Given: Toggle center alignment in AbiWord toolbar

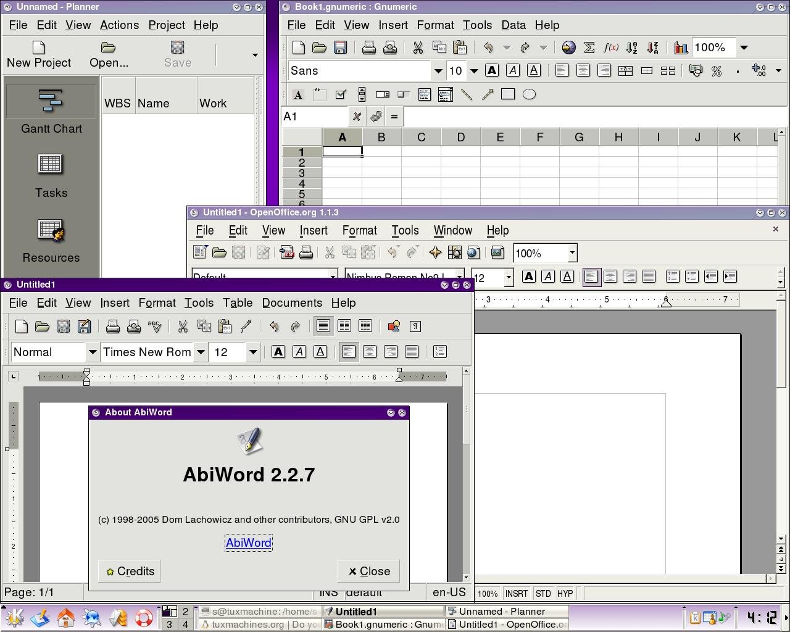Looking at the screenshot, I should [370, 352].
